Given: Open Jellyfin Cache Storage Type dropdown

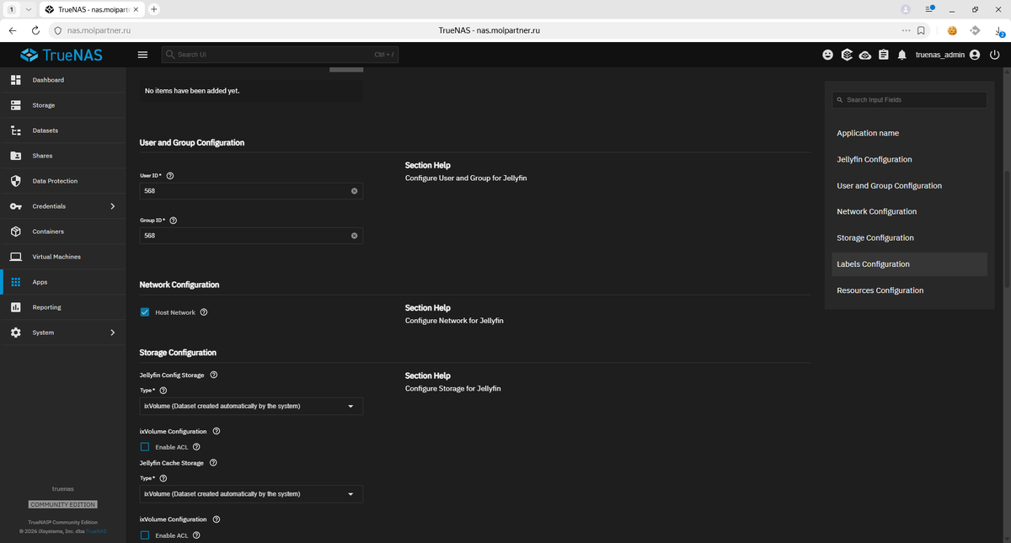Looking at the screenshot, I should point(251,494).
